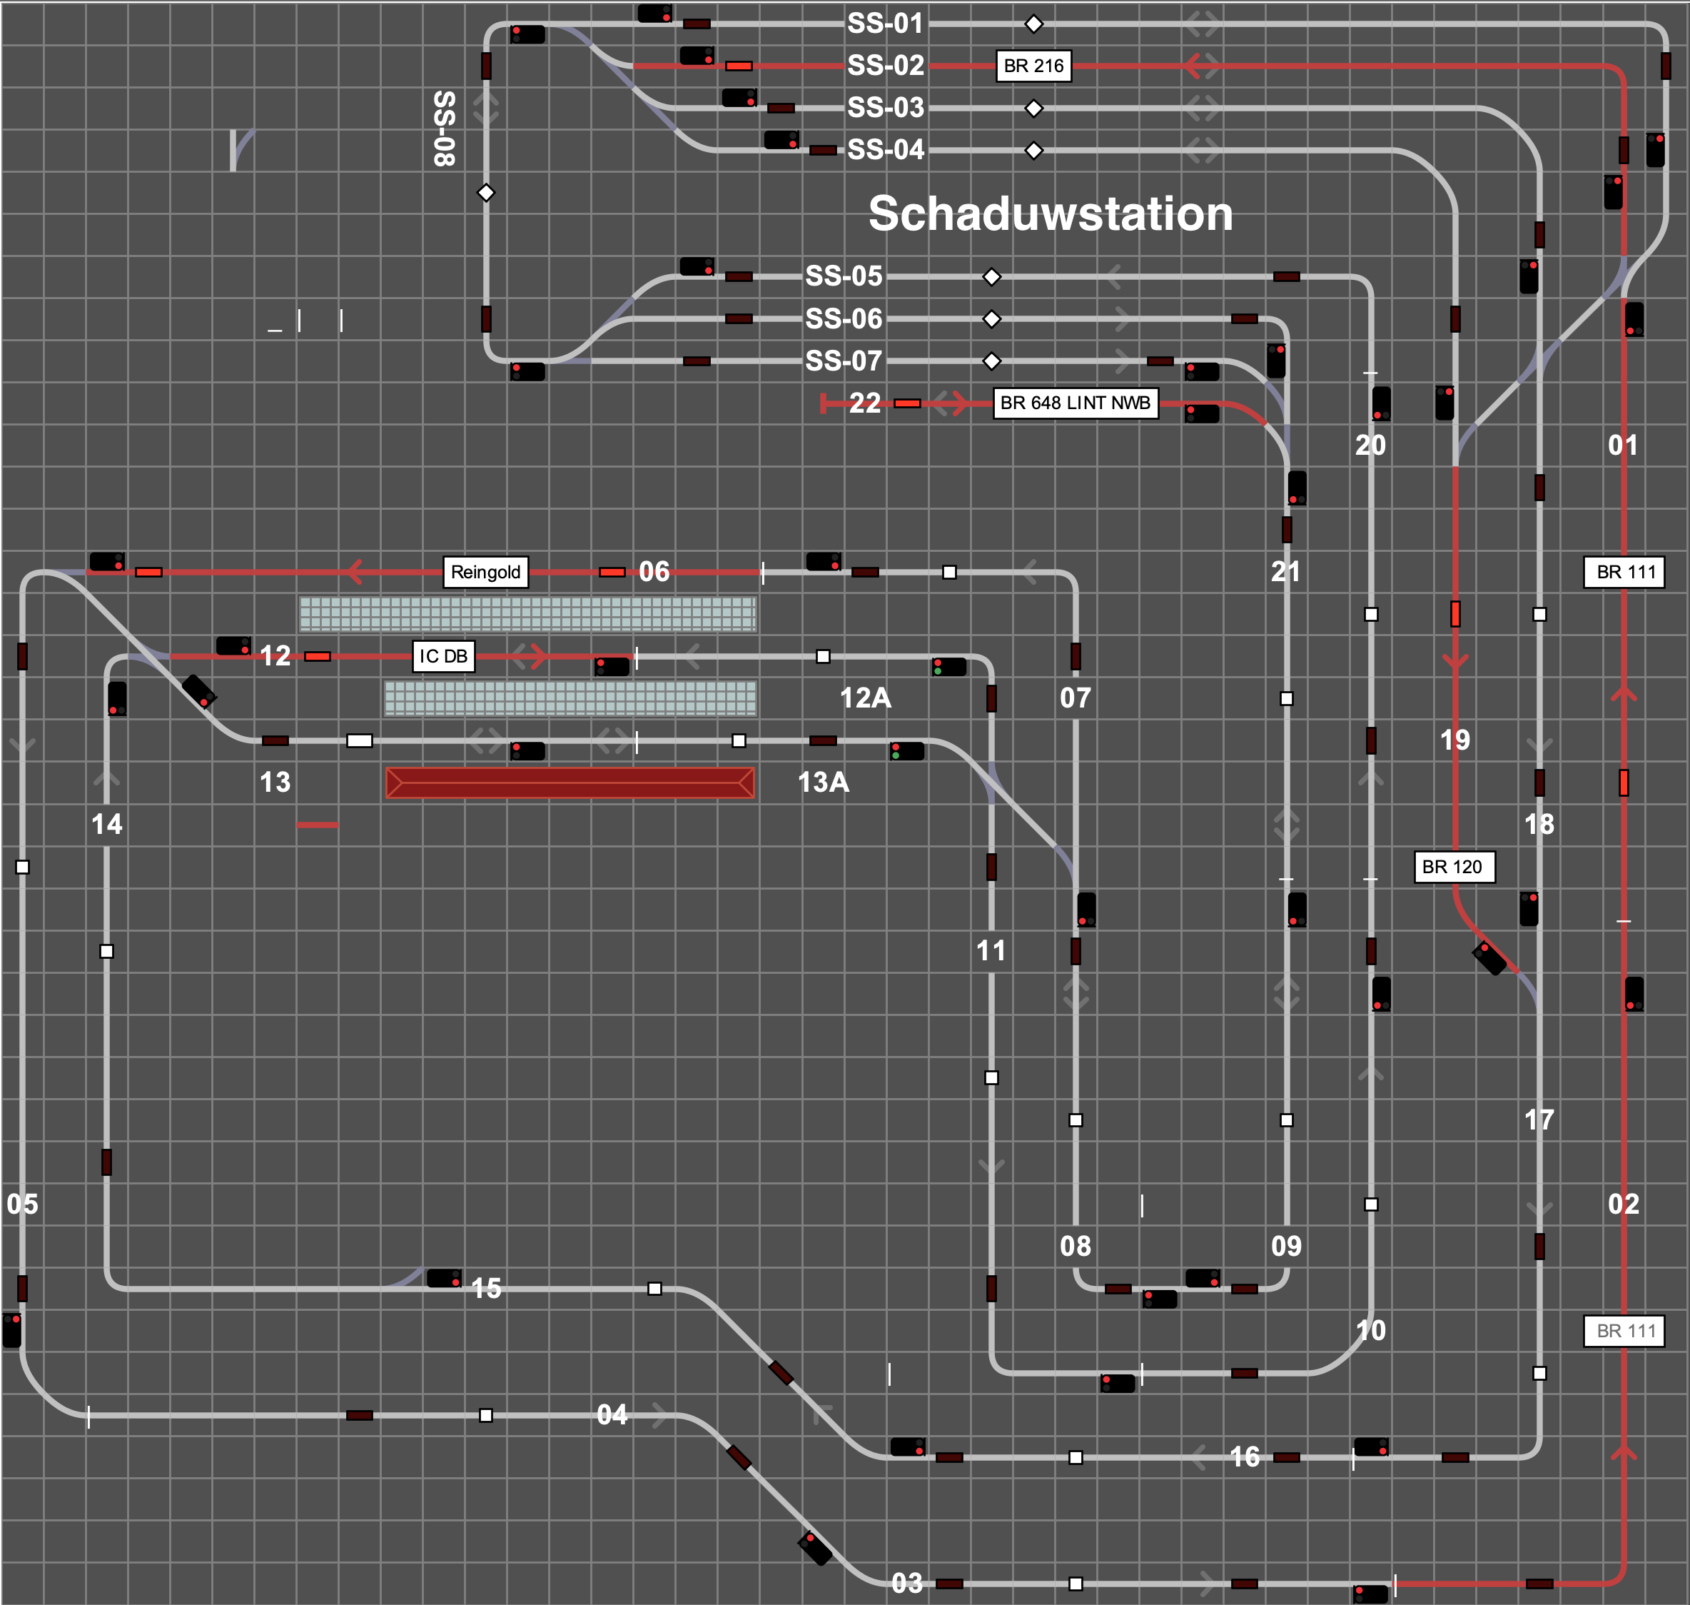Click the grey platform between blocks 12 and 13
Image resolution: width=1690 pixels, height=1605 pixels.
coord(570,698)
